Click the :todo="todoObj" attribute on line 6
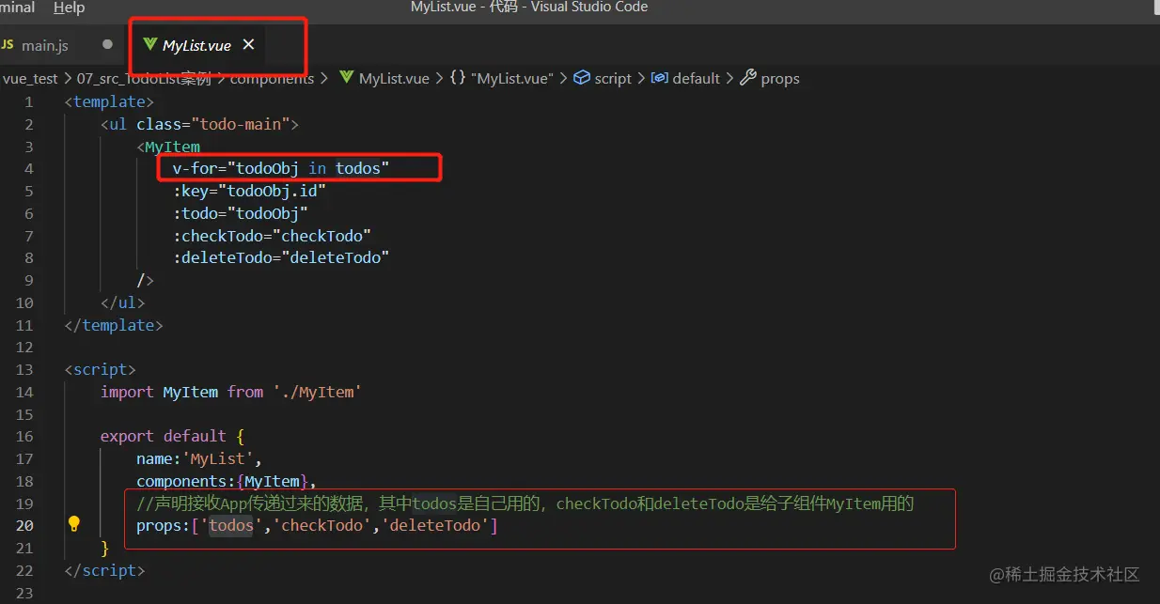Image resolution: width=1160 pixels, height=604 pixels. [x=241, y=213]
